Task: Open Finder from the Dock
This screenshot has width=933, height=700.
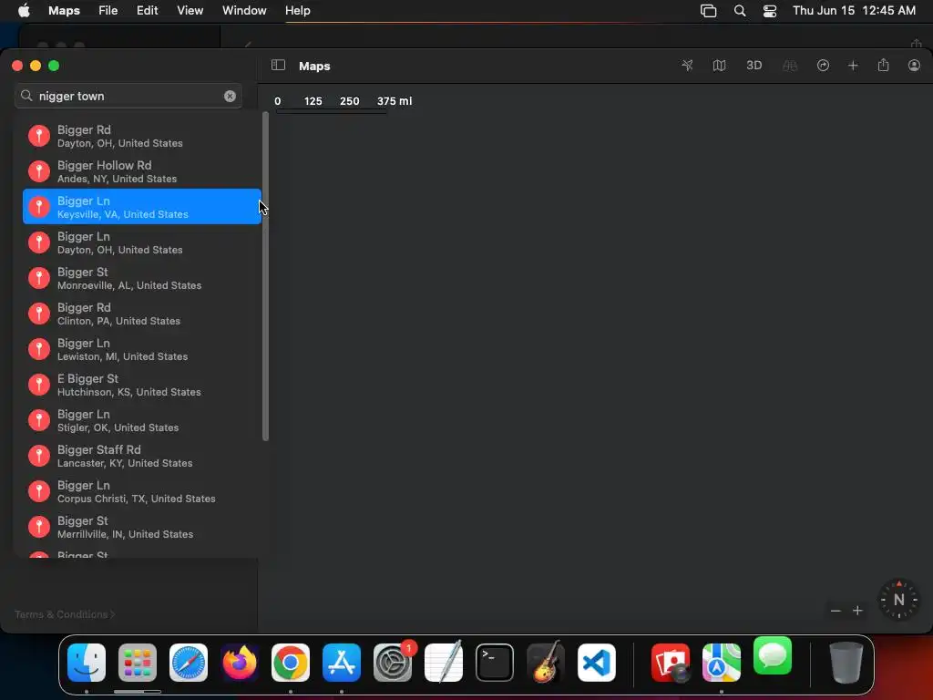Action: [87, 663]
